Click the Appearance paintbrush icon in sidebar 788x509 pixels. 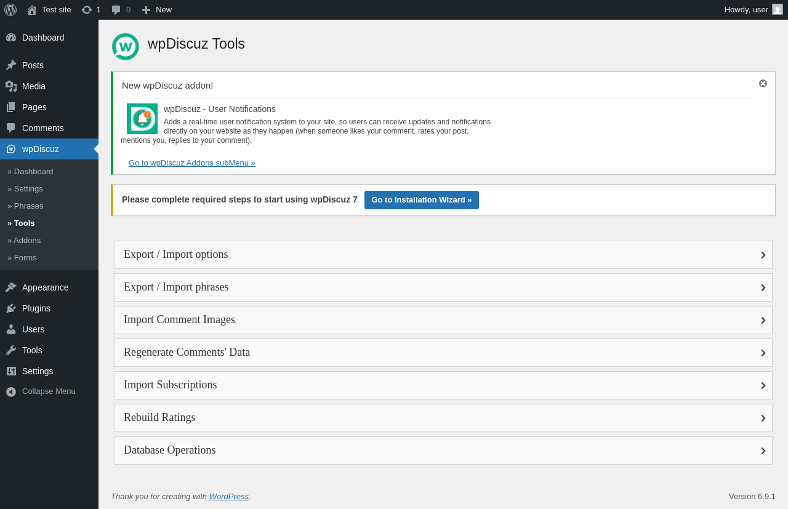click(11, 287)
